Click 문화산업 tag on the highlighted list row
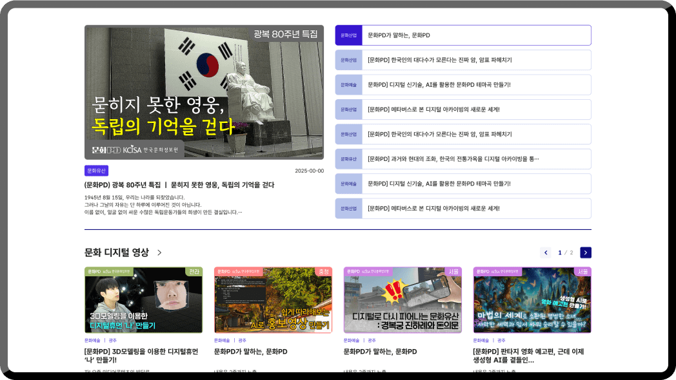This screenshot has width=676, height=380. (x=349, y=35)
